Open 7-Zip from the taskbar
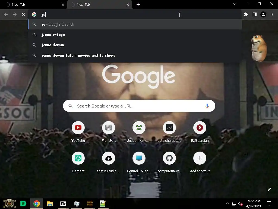This screenshot has height=209, width=278. click(63, 204)
